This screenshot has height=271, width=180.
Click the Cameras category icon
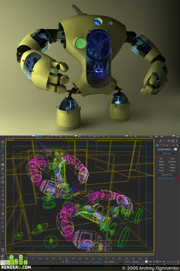pyautogui.click(x=167, y=145)
